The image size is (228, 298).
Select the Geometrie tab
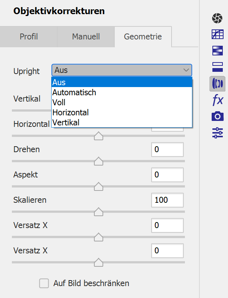coord(143,37)
